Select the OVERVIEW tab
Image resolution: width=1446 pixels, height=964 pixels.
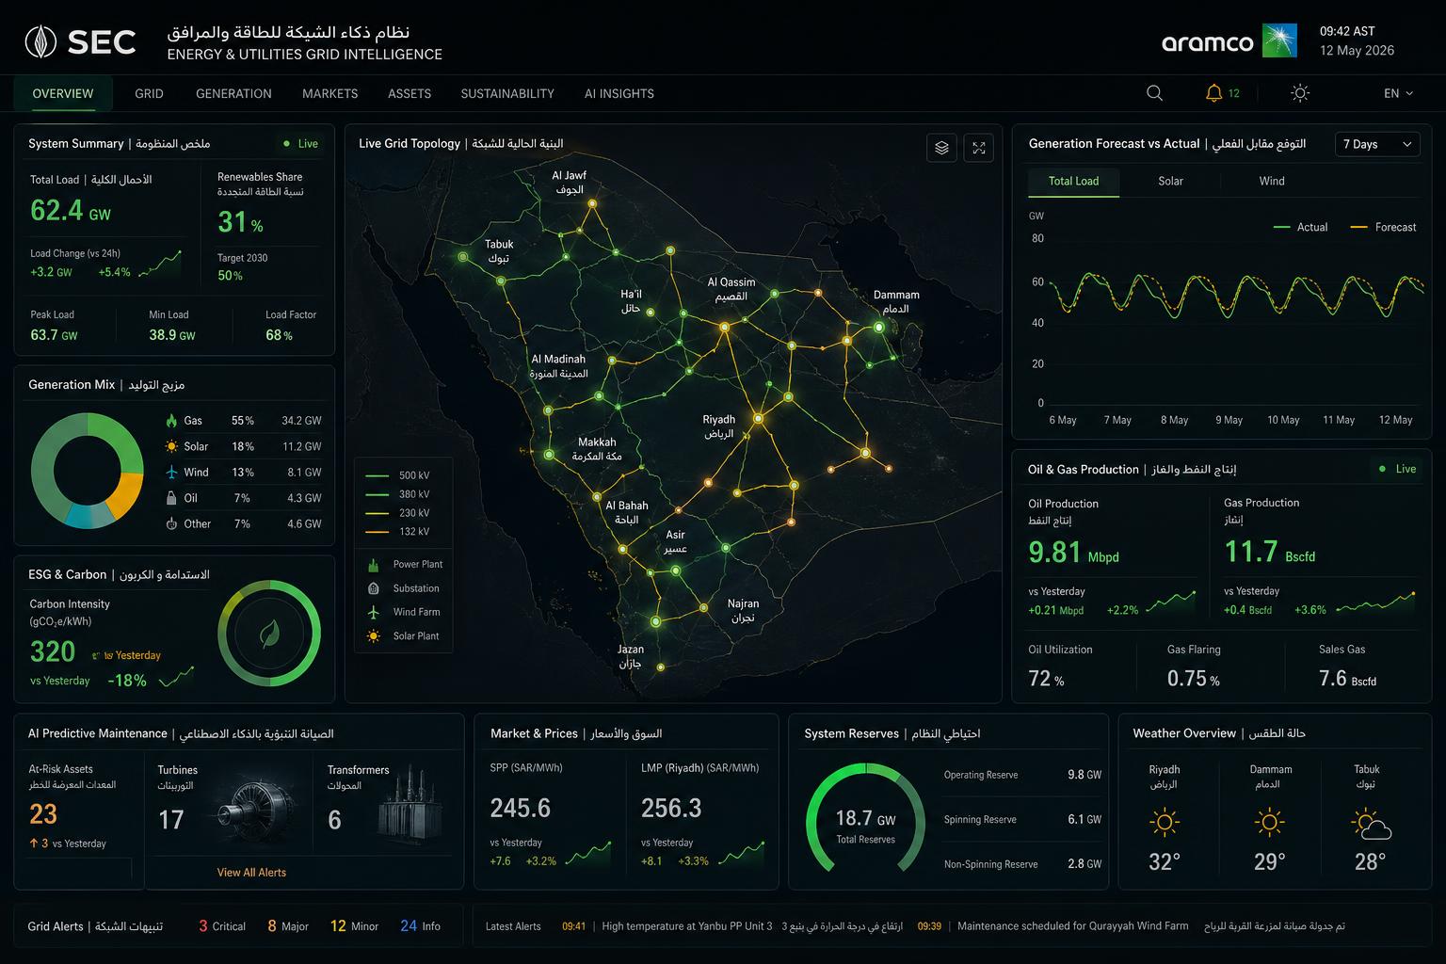pyautogui.click(x=63, y=93)
